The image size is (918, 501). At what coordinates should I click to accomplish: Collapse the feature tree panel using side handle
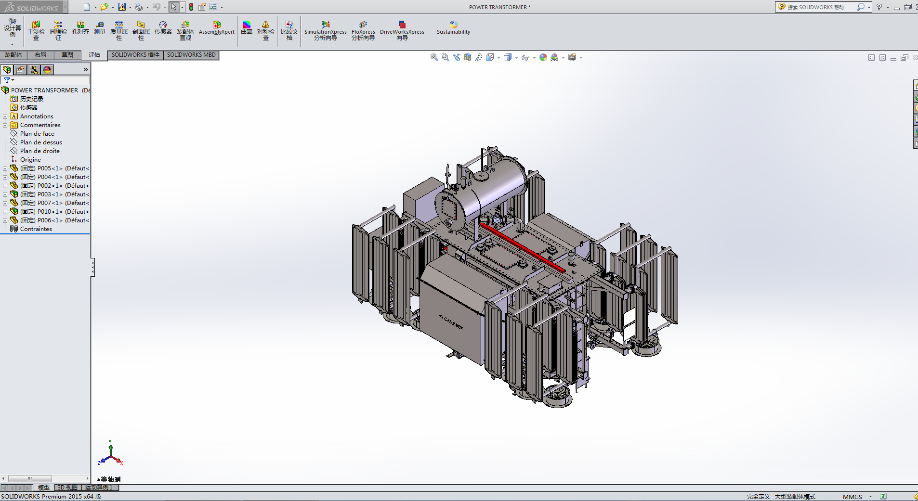[92, 267]
